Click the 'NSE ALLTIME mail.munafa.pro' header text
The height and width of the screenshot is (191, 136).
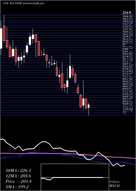[x=23, y=3]
